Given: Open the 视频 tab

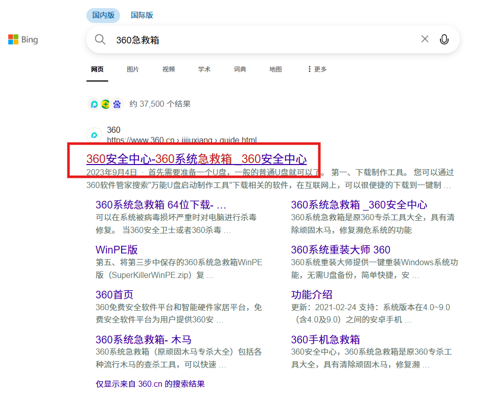Looking at the screenshot, I should click(x=169, y=69).
